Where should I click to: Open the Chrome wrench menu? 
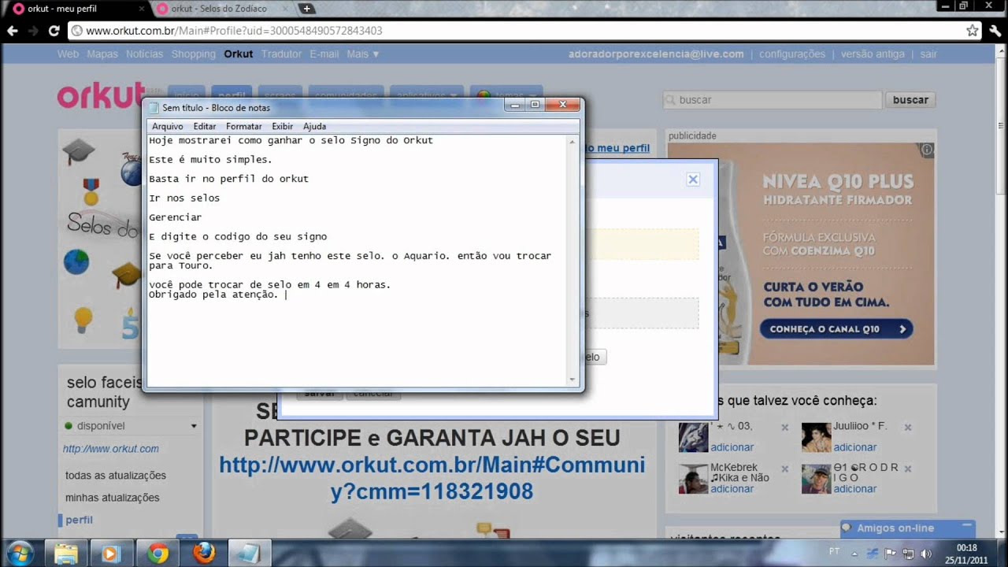click(x=995, y=31)
